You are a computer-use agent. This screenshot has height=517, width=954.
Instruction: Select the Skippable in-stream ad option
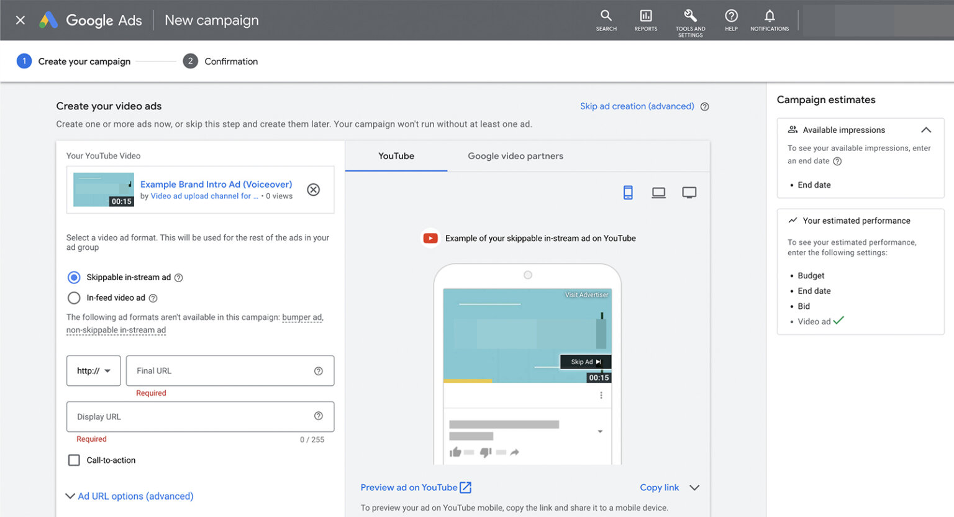point(74,277)
